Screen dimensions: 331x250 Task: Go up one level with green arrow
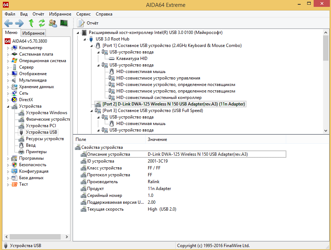tap(31, 23)
